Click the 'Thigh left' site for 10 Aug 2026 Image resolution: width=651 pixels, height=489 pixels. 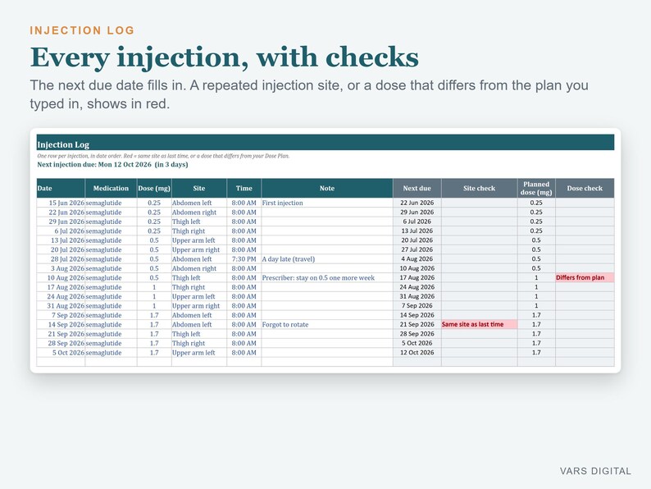point(199,277)
